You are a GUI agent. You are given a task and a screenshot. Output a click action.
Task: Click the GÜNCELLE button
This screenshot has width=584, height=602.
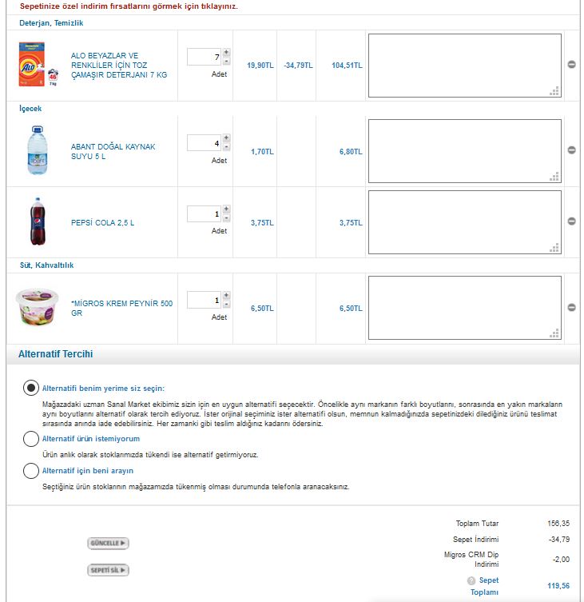(x=108, y=543)
